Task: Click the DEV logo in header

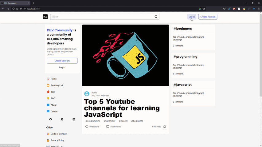Action: click(45, 17)
